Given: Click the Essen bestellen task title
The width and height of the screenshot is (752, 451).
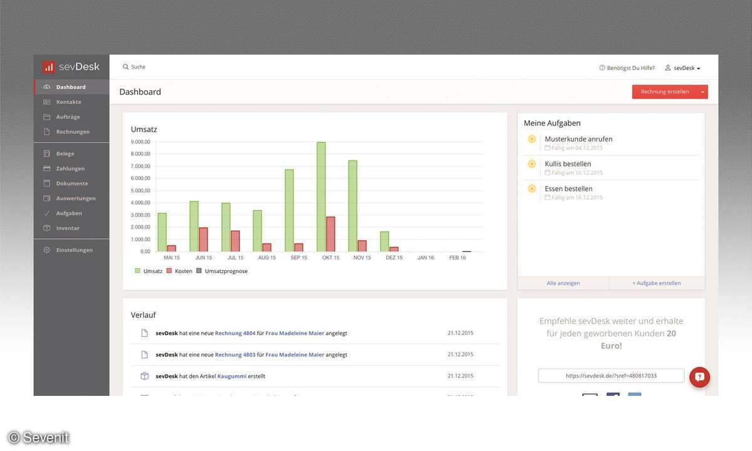Looking at the screenshot, I should [568, 189].
